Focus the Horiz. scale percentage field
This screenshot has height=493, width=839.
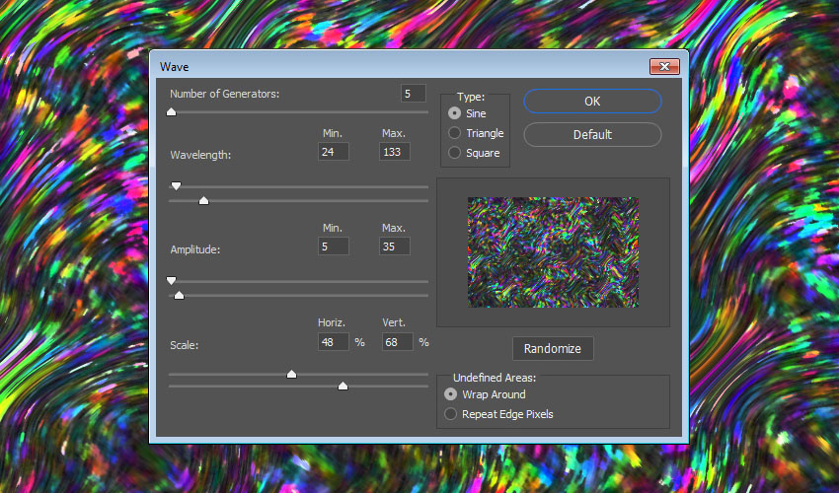(x=334, y=342)
